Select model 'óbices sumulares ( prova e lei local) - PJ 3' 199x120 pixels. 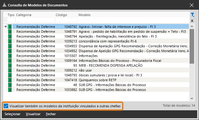click(x=110, y=75)
